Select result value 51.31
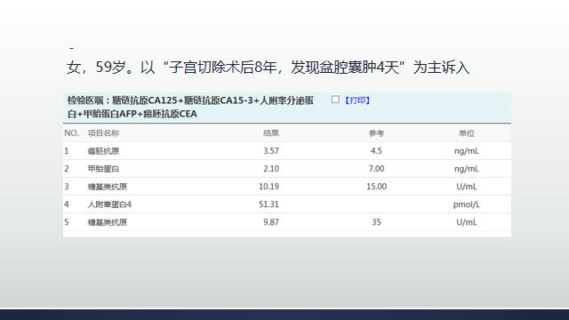The width and height of the screenshot is (569, 320). point(268,204)
